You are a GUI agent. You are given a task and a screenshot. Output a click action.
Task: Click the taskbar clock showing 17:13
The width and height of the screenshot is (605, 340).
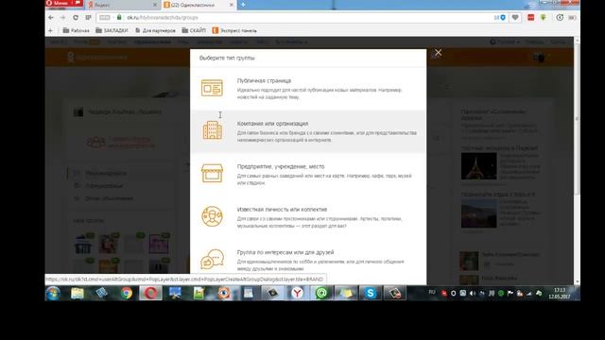(x=560, y=293)
